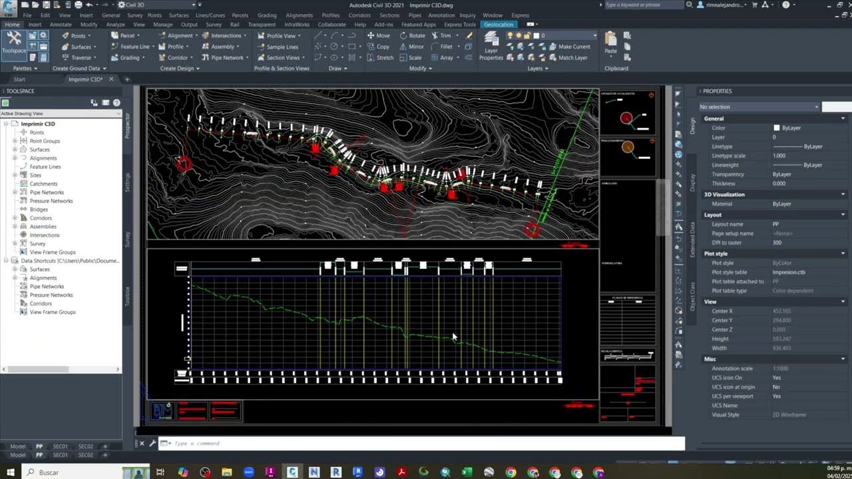Screen dimensions: 852x479
Task: Click the Plot printer icon in quick access toolbar
Action: (79, 5)
